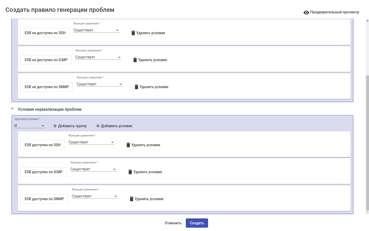Click the vertical scrollbar thumb
The height and width of the screenshot is (231, 369).
click(367, 143)
